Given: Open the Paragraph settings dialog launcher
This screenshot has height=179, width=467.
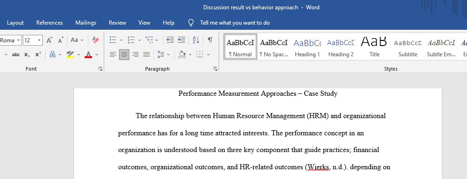Looking at the screenshot, I should pos(215,69).
